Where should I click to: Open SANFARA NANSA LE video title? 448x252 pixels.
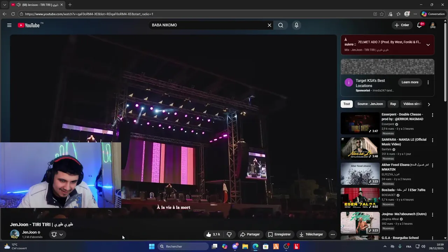[x=404, y=142]
